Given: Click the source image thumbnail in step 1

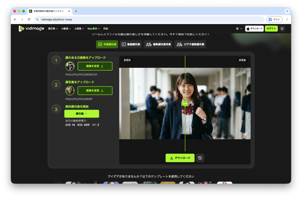Looking at the screenshot, I should [70, 66].
